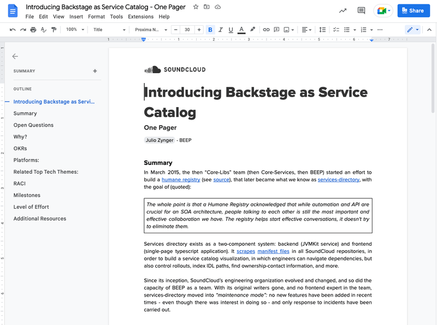Expand the Title paragraph style dropdown
Viewport: 437px width, 325px height.
tap(109, 29)
